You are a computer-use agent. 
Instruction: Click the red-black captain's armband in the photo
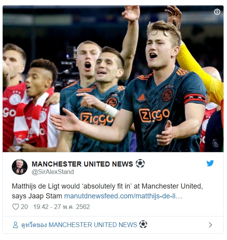coord(195,99)
